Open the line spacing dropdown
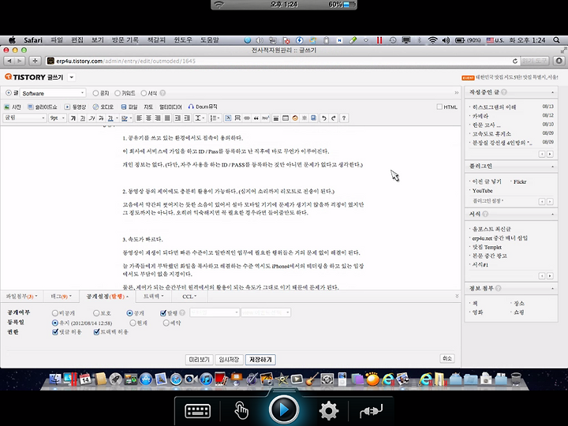Viewport: 568px width, 426px height. 200,118
